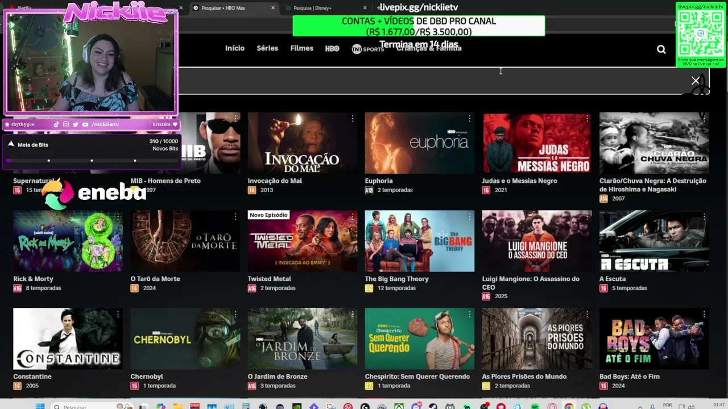Go to the Início menu item
Screen dimensions: 728x409
[234, 48]
